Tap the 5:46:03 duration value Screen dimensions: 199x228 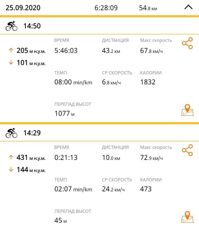tap(66, 51)
